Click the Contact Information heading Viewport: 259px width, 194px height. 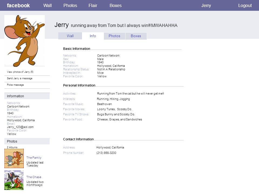tap(78, 139)
